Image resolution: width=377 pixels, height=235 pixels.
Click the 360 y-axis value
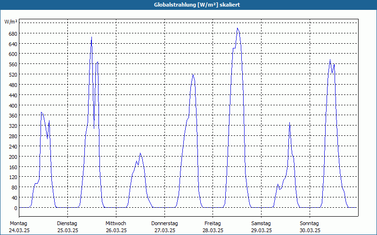tap(13, 116)
